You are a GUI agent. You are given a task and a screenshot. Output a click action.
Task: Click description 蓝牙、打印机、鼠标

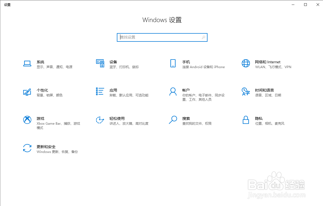[x=124, y=67]
